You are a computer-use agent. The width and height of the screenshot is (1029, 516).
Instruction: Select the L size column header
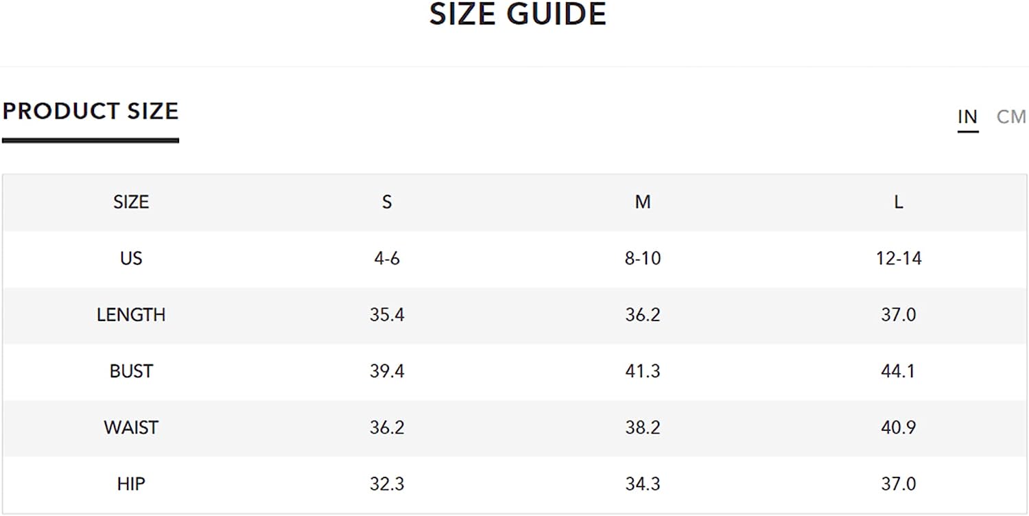899,202
